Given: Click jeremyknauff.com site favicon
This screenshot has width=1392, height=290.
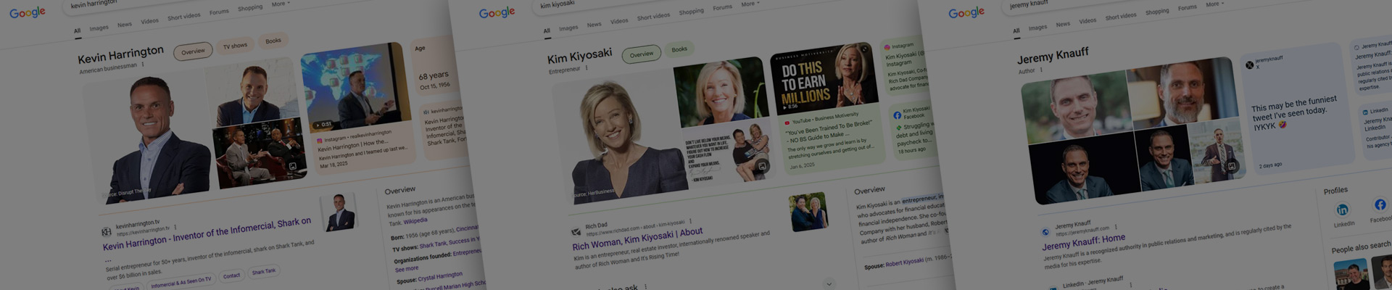Looking at the screenshot, I should (x=1045, y=232).
